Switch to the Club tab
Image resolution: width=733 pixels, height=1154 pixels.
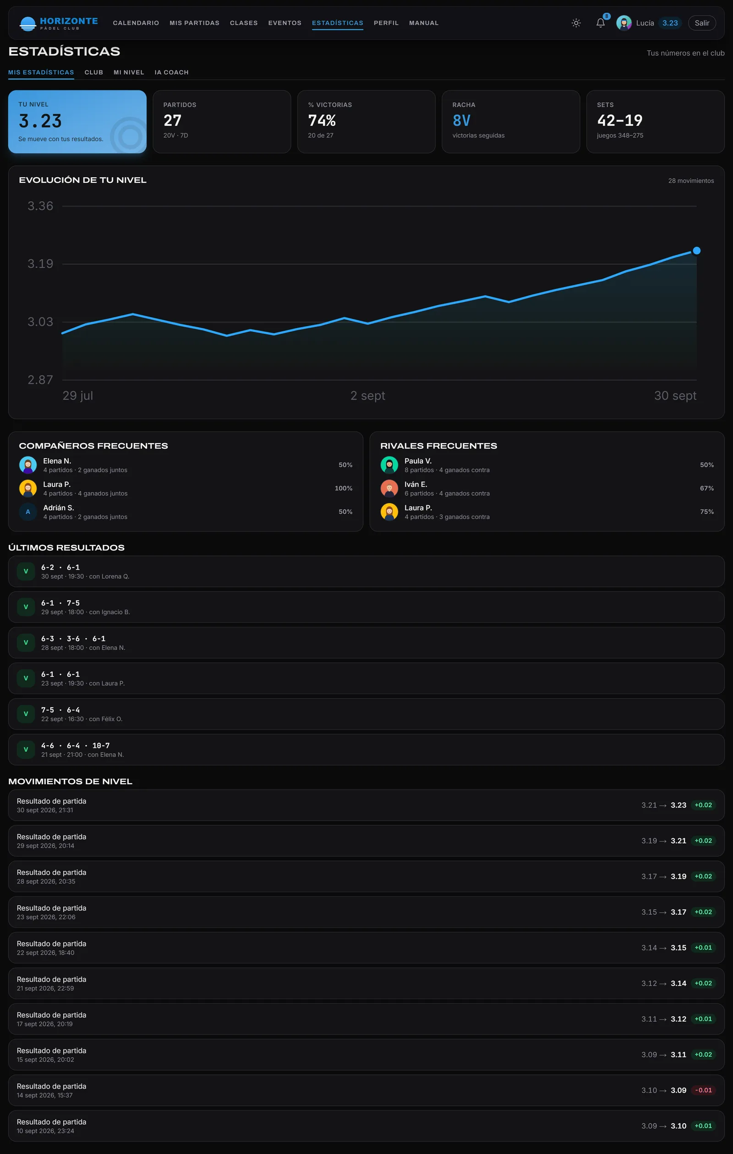pyautogui.click(x=94, y=72)
